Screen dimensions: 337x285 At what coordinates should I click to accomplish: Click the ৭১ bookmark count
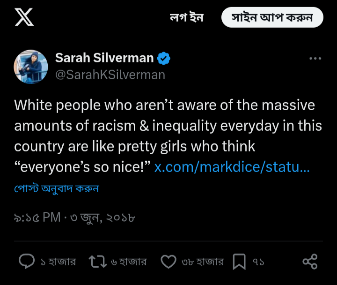(x=258, y=262)
